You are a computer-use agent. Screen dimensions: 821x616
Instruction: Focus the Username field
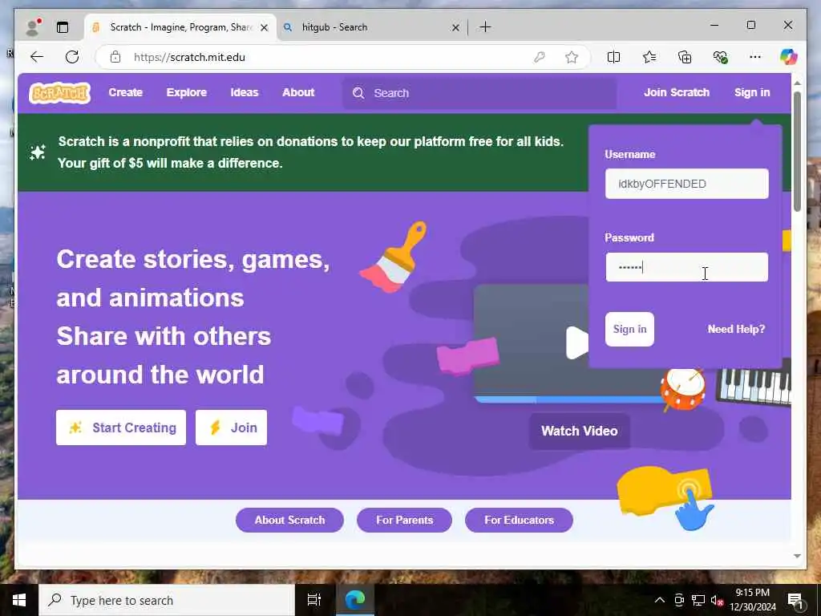pyautogui.click(x=686, y=184)
